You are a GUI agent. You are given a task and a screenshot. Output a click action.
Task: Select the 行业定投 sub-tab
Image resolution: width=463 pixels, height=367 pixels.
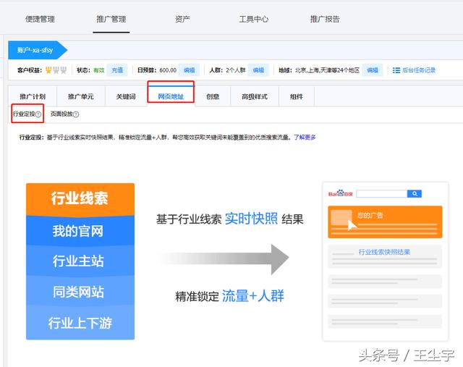pos(24,114)
